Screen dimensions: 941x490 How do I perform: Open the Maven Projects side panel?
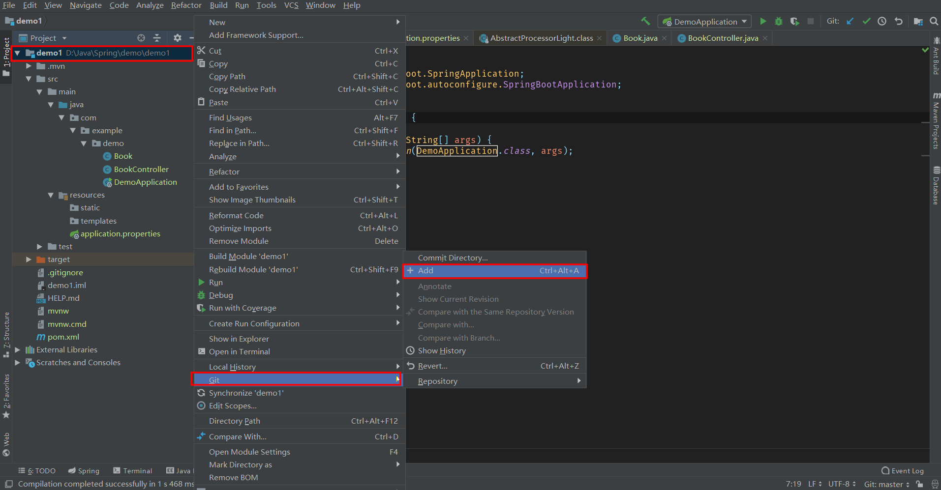pos(936,120)
